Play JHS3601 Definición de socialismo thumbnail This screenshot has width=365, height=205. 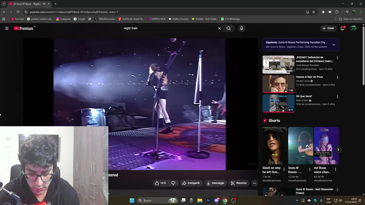[278, 65]
